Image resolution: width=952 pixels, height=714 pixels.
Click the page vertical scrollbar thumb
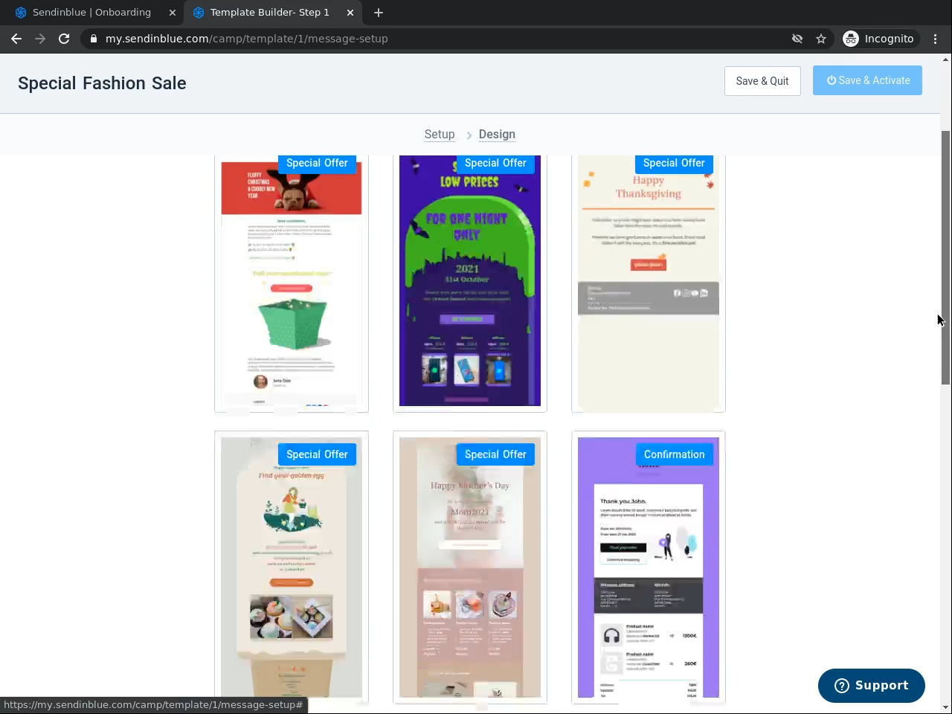click(946, 257)
